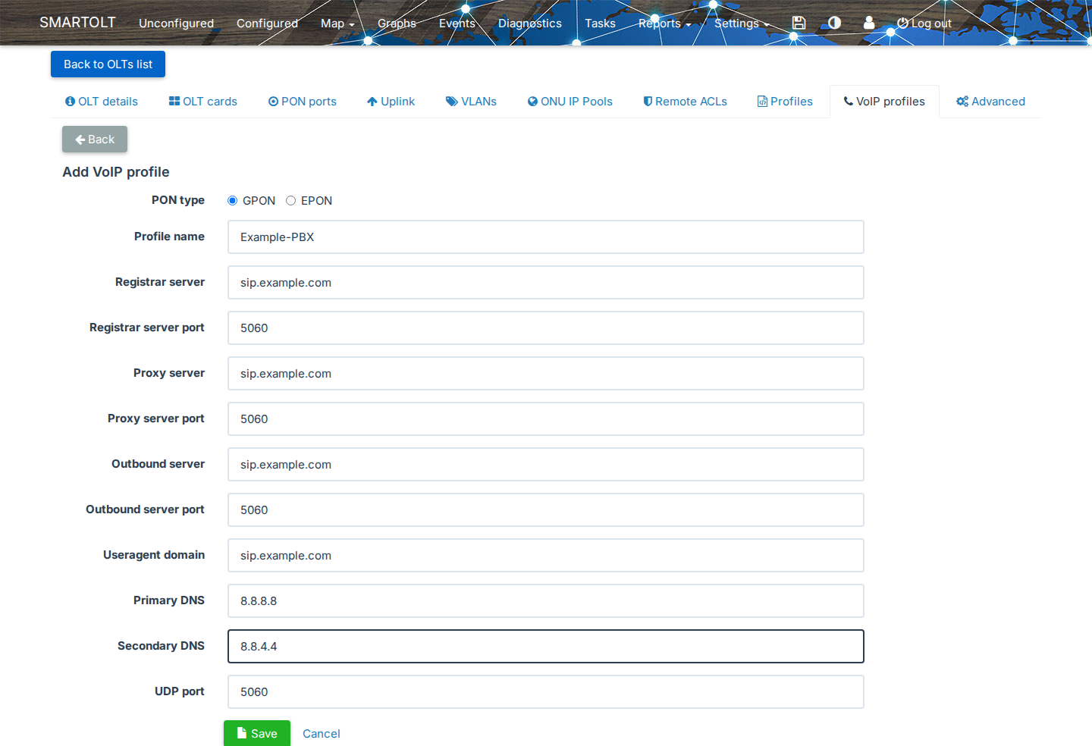Click the OLT cards grid icon
Screen dimensions: 1092x746
[174, 102]
